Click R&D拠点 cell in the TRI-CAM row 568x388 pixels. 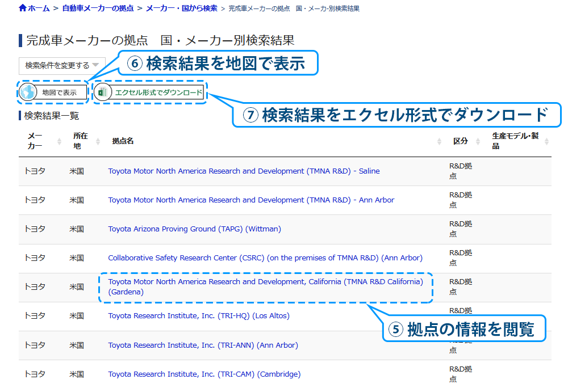pyautogui.click(x=461, y=374)
